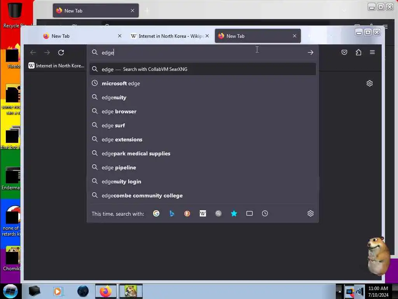Viewport: 398px width, 299px height.
Task: Show hidden system tray icons
Action: [340, 292]
